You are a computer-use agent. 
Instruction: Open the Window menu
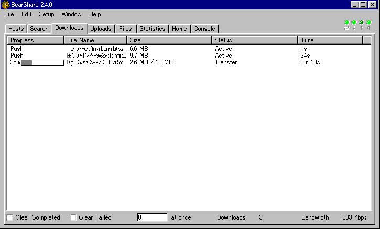pyautogui.click(x=71, y=14)
